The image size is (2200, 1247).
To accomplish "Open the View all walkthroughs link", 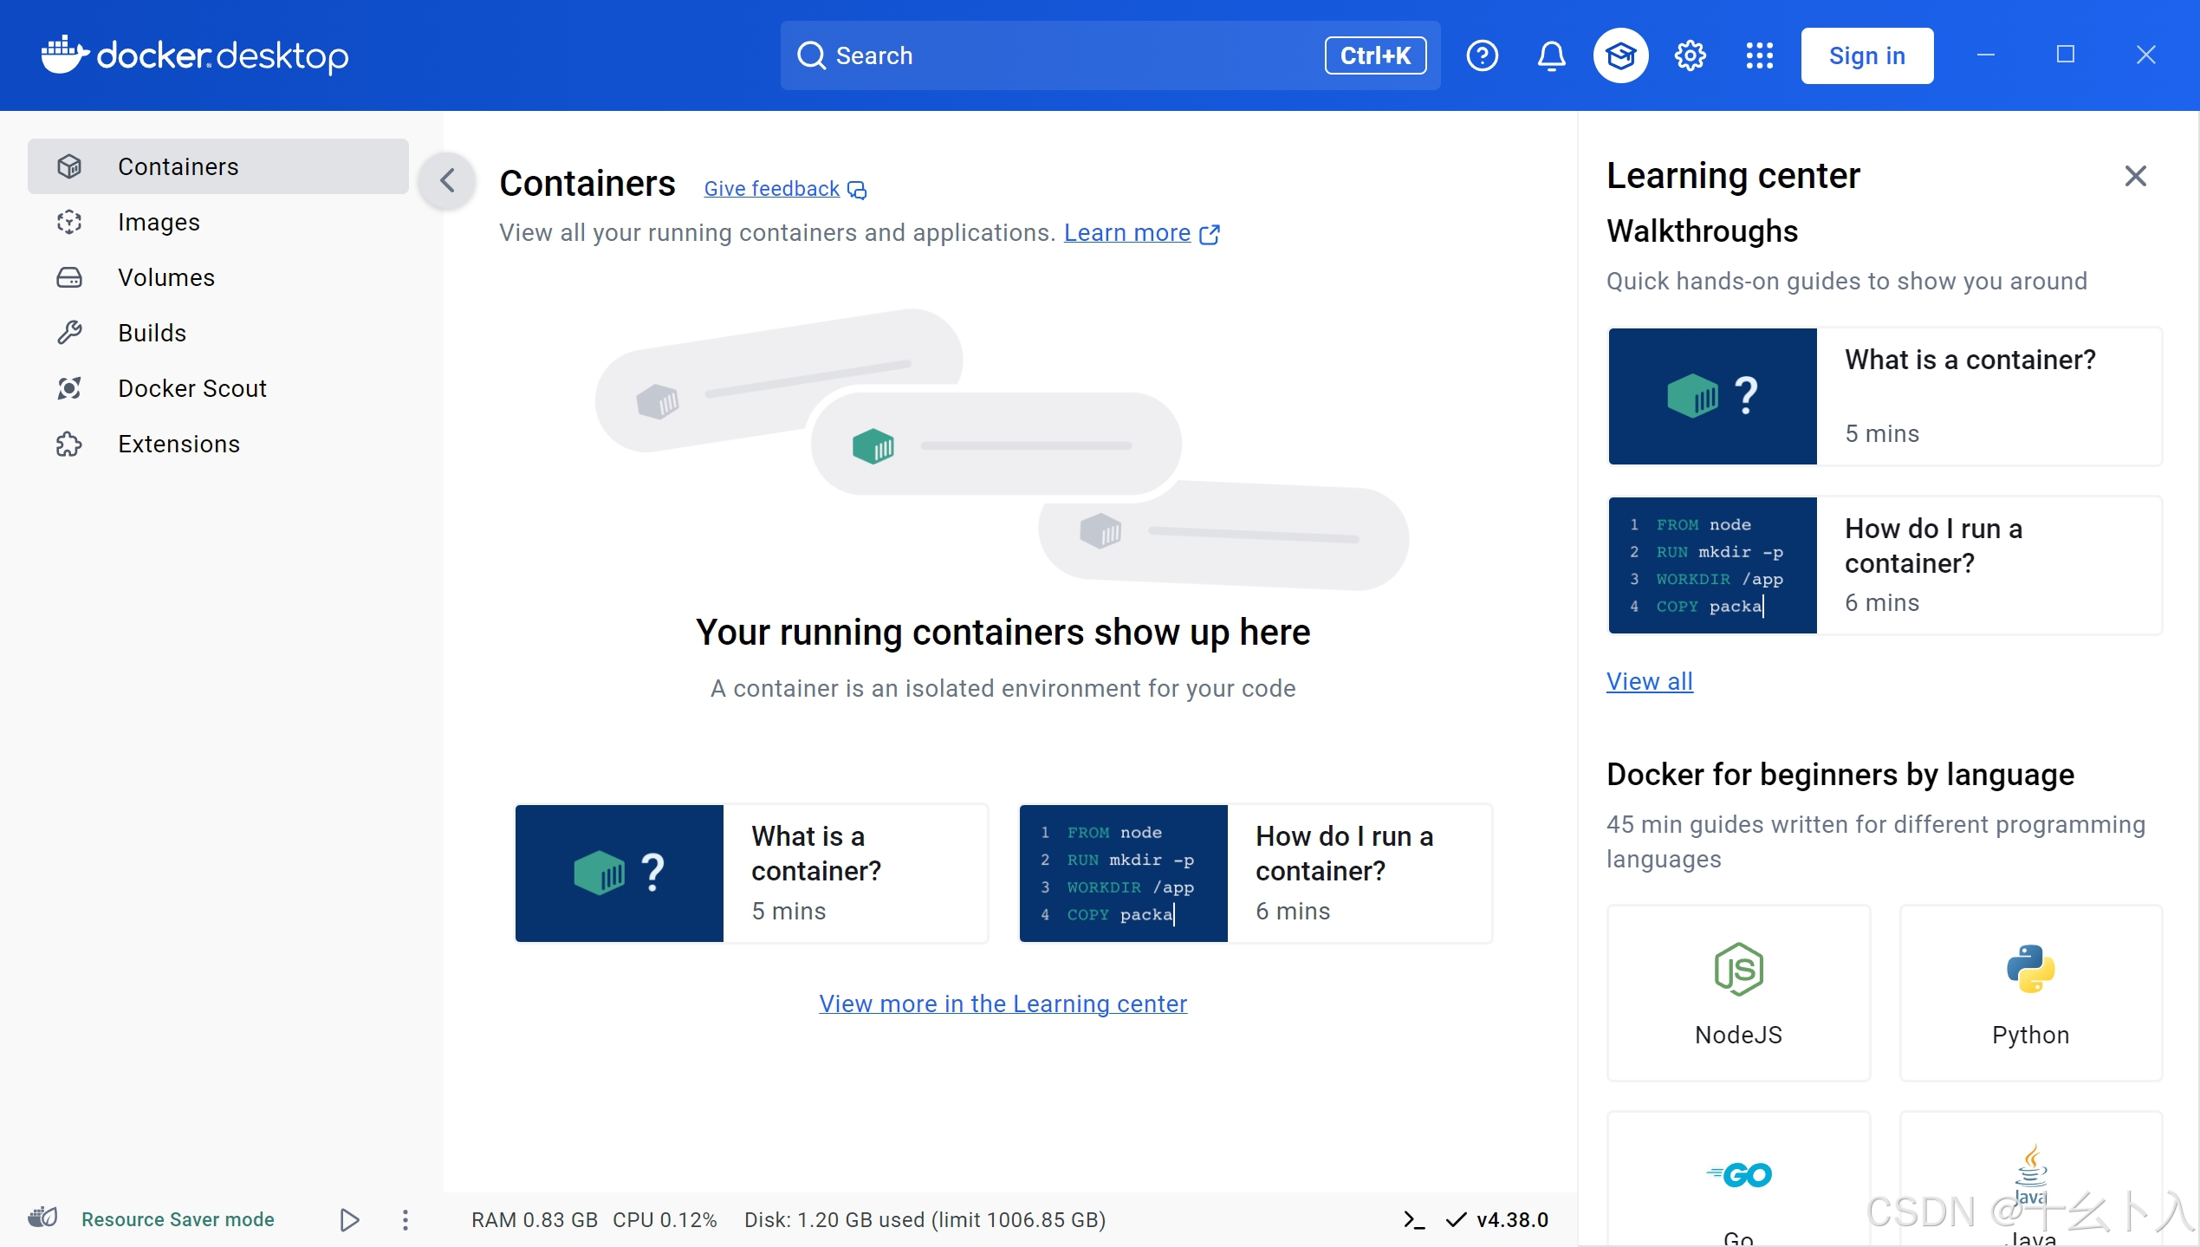I will tap(1649, 681).
